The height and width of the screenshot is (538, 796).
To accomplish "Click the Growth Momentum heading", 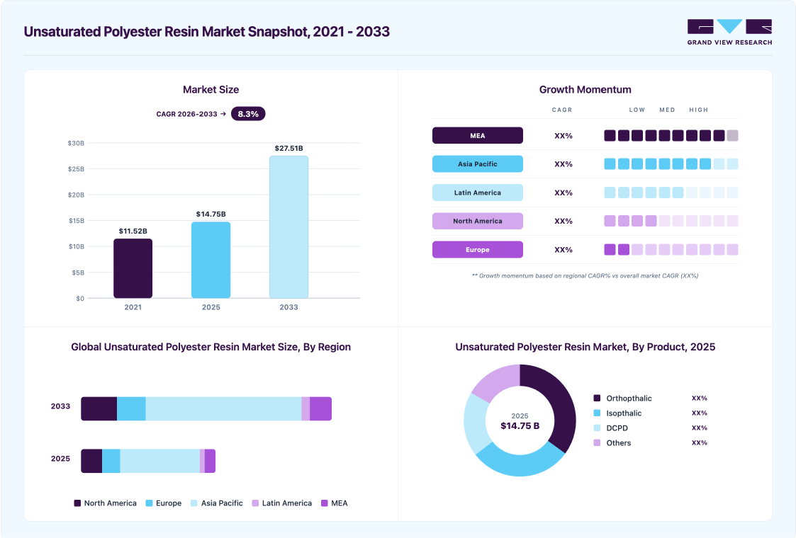I will [585, 90].
